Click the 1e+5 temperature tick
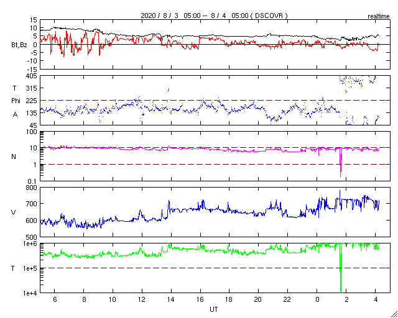Image resolution: width=398 pixels, height=318 pixels. (30, 268)
